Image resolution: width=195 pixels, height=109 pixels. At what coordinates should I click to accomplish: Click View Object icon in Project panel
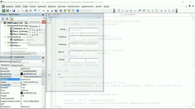tap(7, 19)
